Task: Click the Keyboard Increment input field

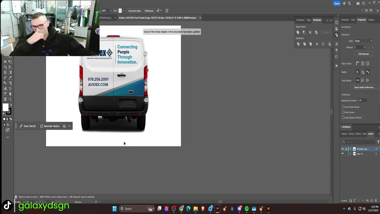Action: 362,100
